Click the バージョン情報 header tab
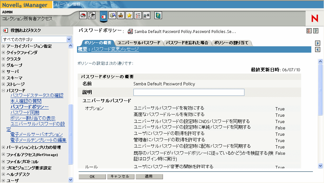The width and height of the screenshot is (324, 183). click(68, 4)
